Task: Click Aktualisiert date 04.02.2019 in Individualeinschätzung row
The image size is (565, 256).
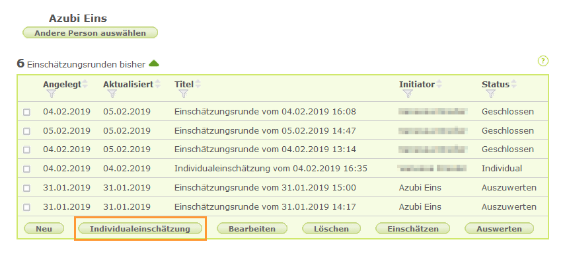Action: 127,169
